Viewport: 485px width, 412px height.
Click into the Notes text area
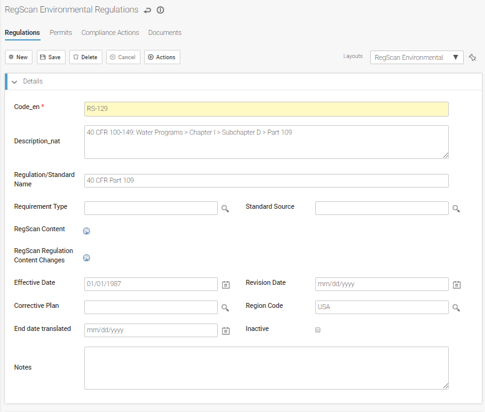pos(267,368)
